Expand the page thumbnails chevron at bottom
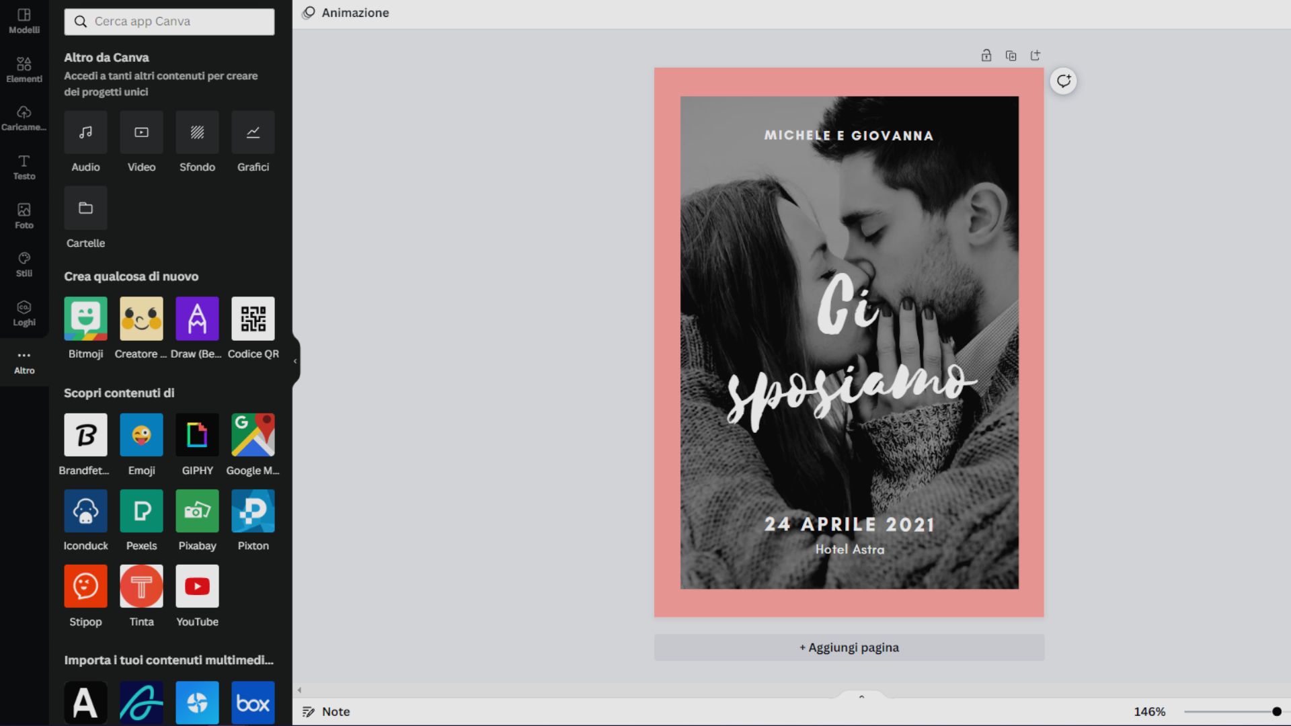The width and height of the screenshot is (1291, 726). pos(861,697)
